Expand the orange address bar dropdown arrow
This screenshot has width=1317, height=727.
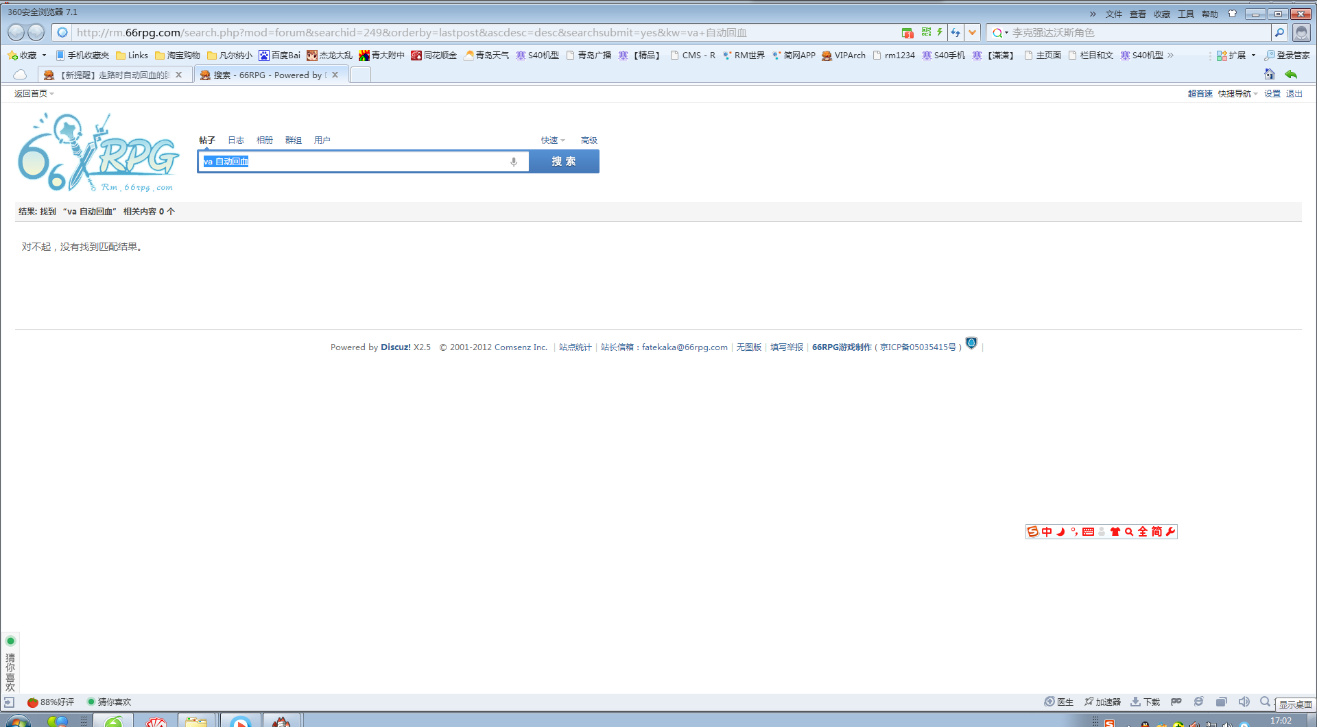point(972,32)
